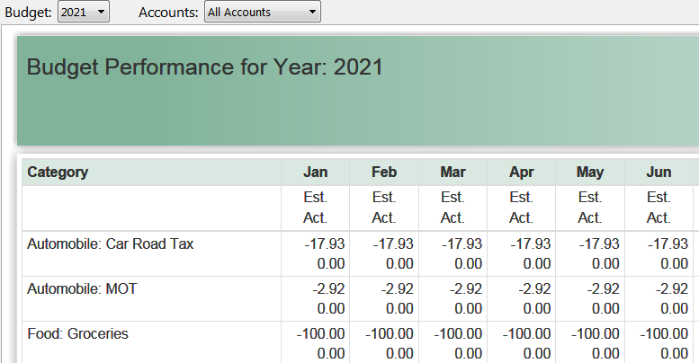Click the Jun column header
Image resolution: width=699 pixels, height=363 pixels.
(x=659, y=173)
